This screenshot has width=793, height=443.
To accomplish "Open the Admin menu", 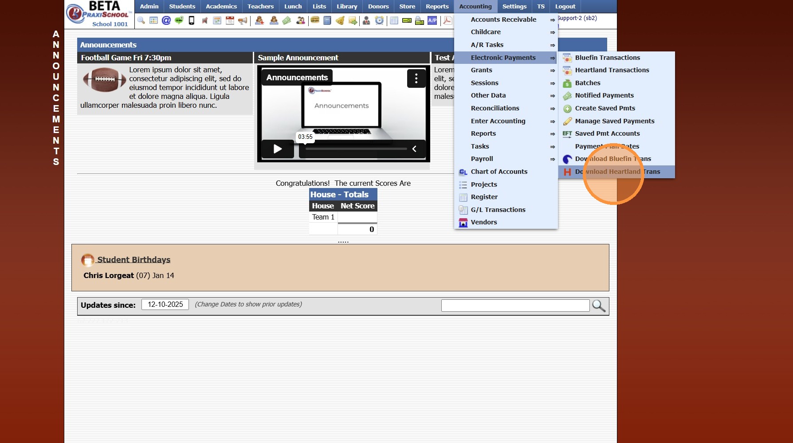I will [149, 6].
